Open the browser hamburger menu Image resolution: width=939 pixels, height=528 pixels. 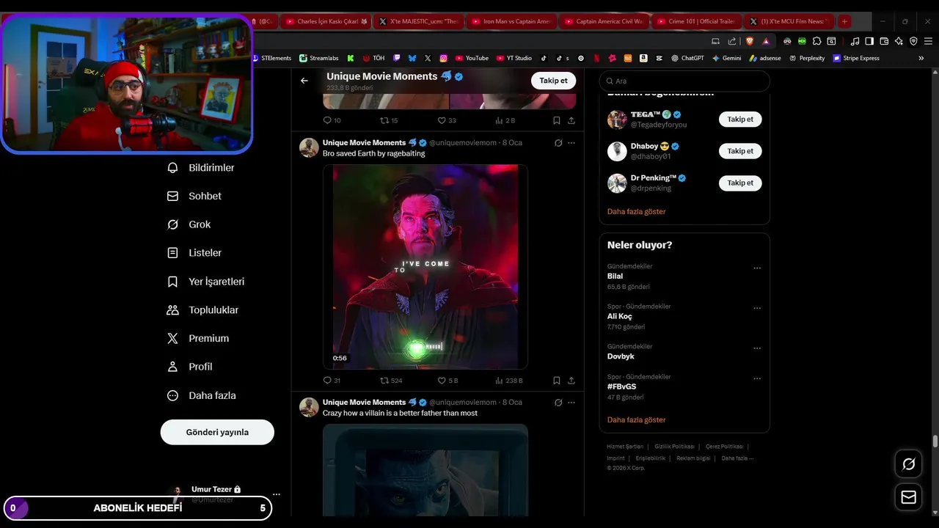(x=928, y=41)
